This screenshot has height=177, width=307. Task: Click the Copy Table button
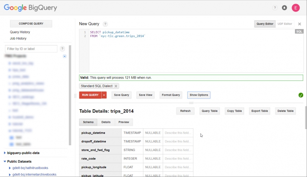234,111
